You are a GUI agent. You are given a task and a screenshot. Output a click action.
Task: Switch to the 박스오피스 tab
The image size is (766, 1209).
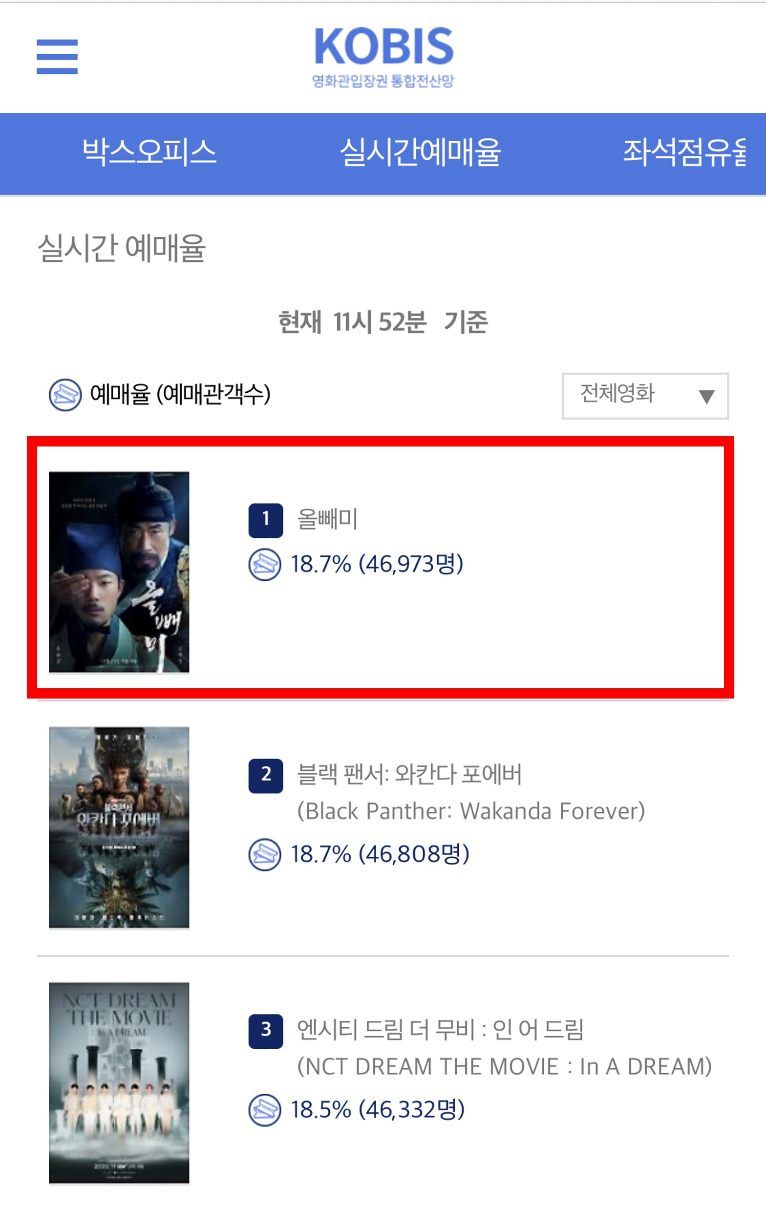coord(149,152)
